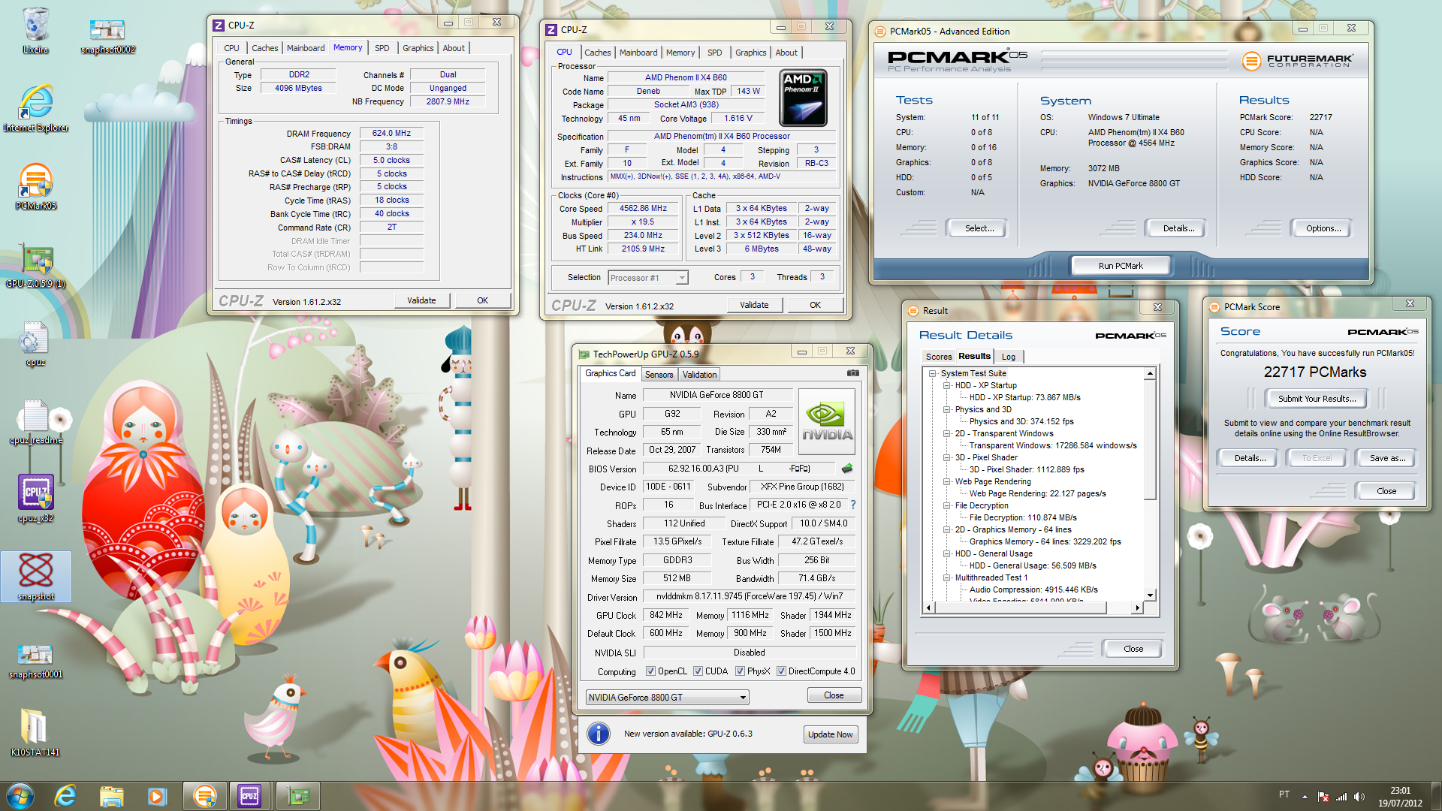Take a GPU-Z screenshot with camera icon
Screen dimensions: 1442x811
[853, 372]
